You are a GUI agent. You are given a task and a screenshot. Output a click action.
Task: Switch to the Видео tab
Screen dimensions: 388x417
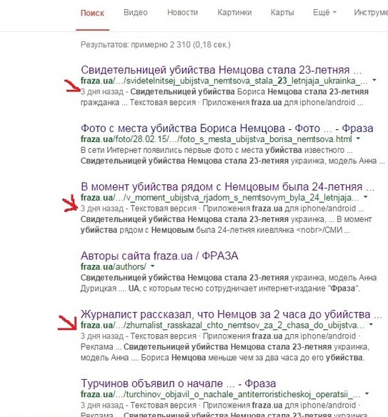point(136,13)
